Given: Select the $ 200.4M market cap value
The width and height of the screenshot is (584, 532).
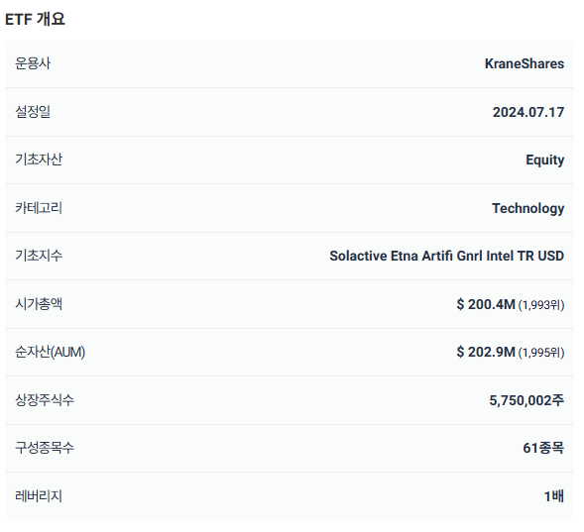Looking at the screenshot, I should (x=486, y=304).
